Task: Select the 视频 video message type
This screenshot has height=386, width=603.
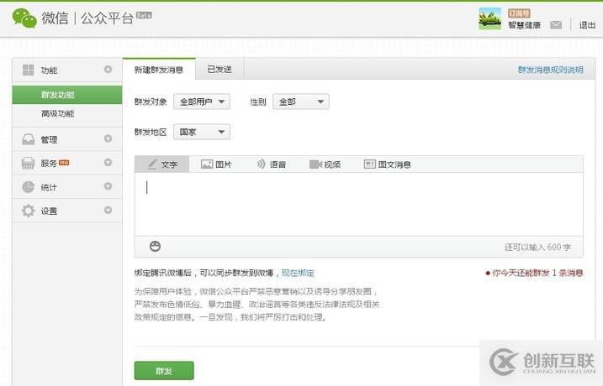Action: (325, 164)
